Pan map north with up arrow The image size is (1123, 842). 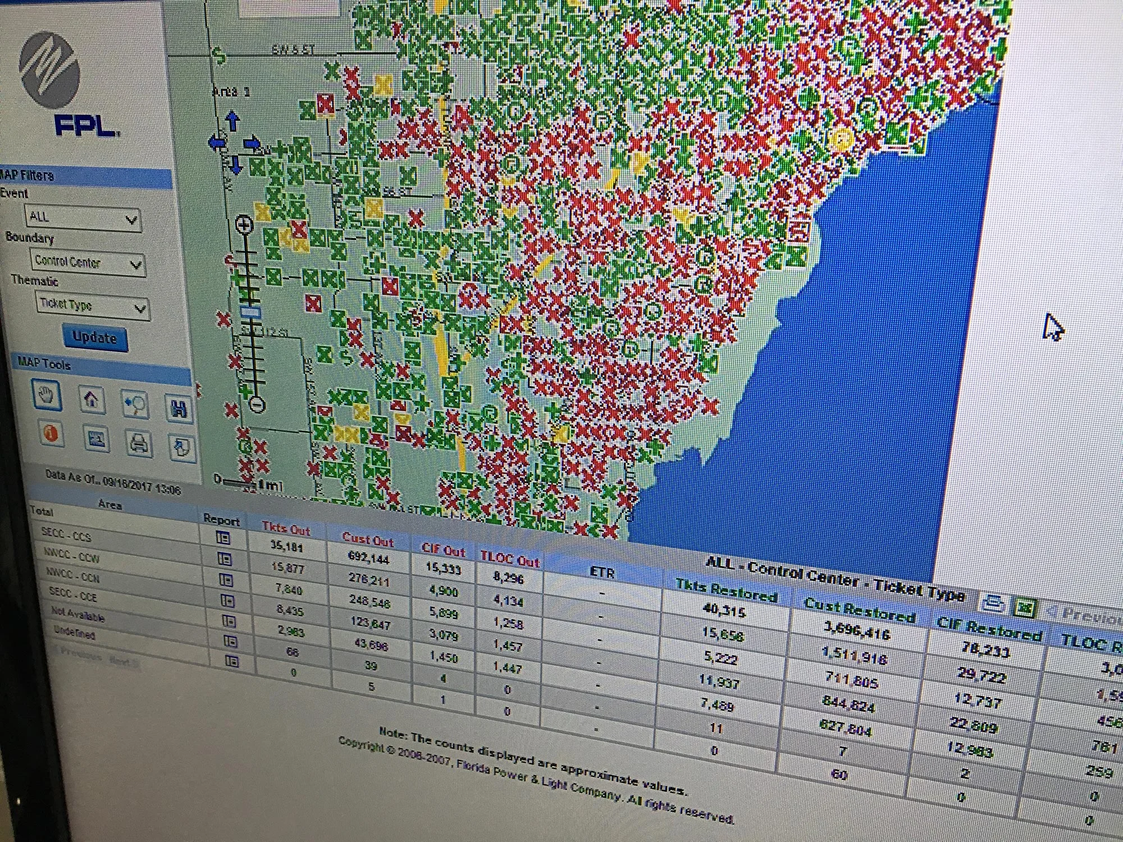[x=232, y=121]
